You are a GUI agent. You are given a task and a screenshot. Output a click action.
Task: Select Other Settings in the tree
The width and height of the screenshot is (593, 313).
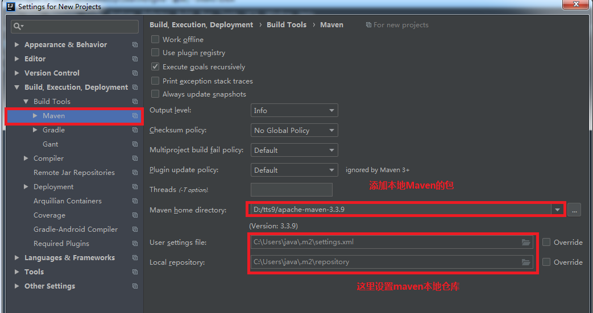[49, 286]
